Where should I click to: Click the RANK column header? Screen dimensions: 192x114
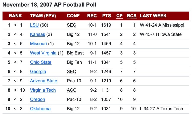[x=15, y=16]
